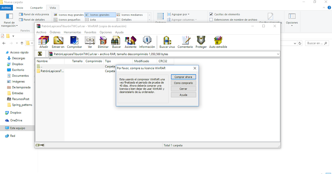Click the Como comprarlo button

coord(183,83)
